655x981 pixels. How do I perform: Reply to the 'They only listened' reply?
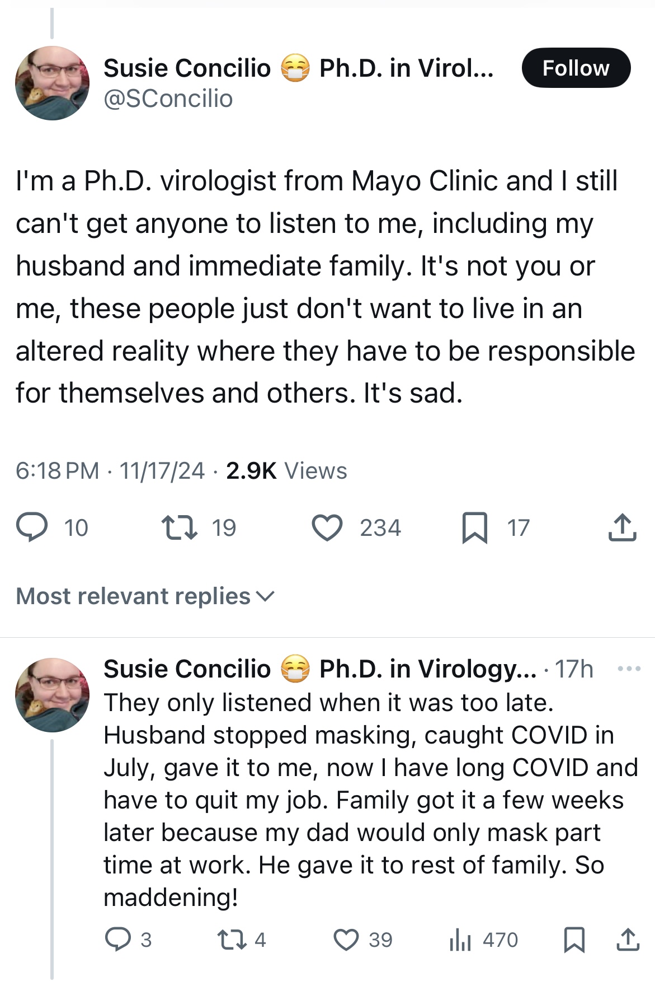pyautogui.click(x=118, y=939)
